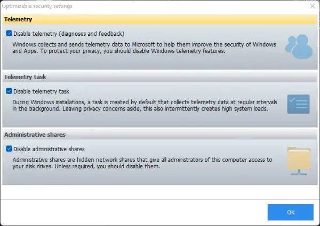Screen dimensions: 320x226
Task: Click the hidden network shares description paragraph
Action: pos(142,163)
